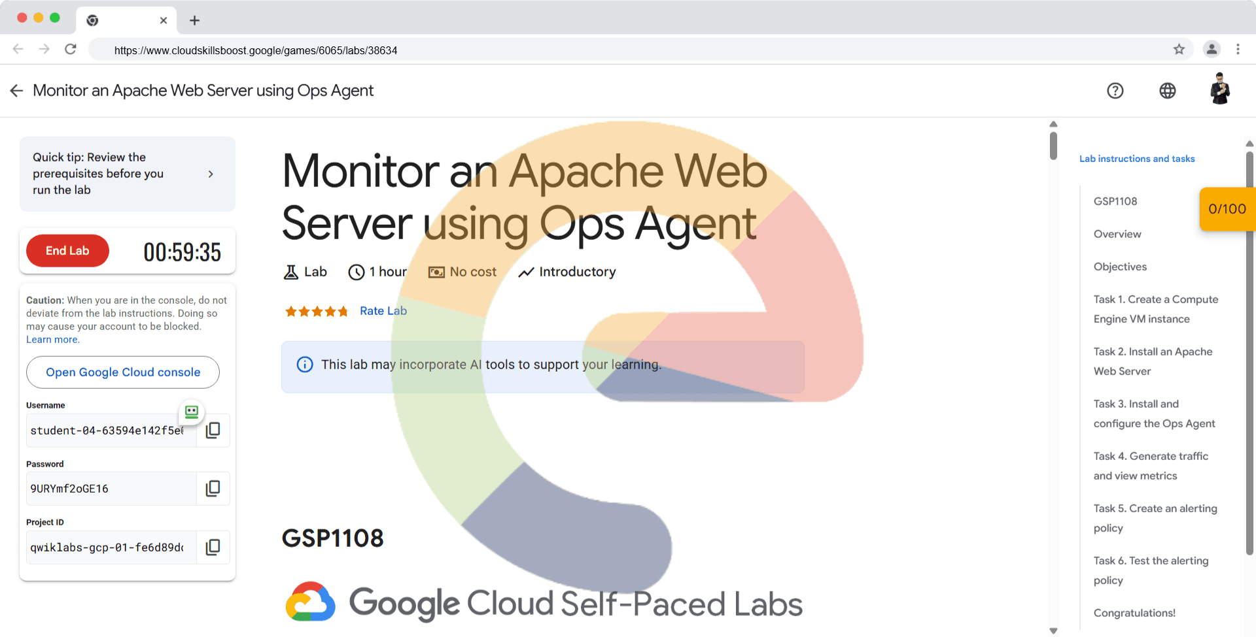Go back using the lab title arrow
The width and height of the screenshot is (1256, 637).
point(16,91)
